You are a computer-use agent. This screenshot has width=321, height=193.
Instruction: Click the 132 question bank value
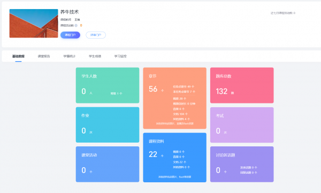[x=221, y=91]
